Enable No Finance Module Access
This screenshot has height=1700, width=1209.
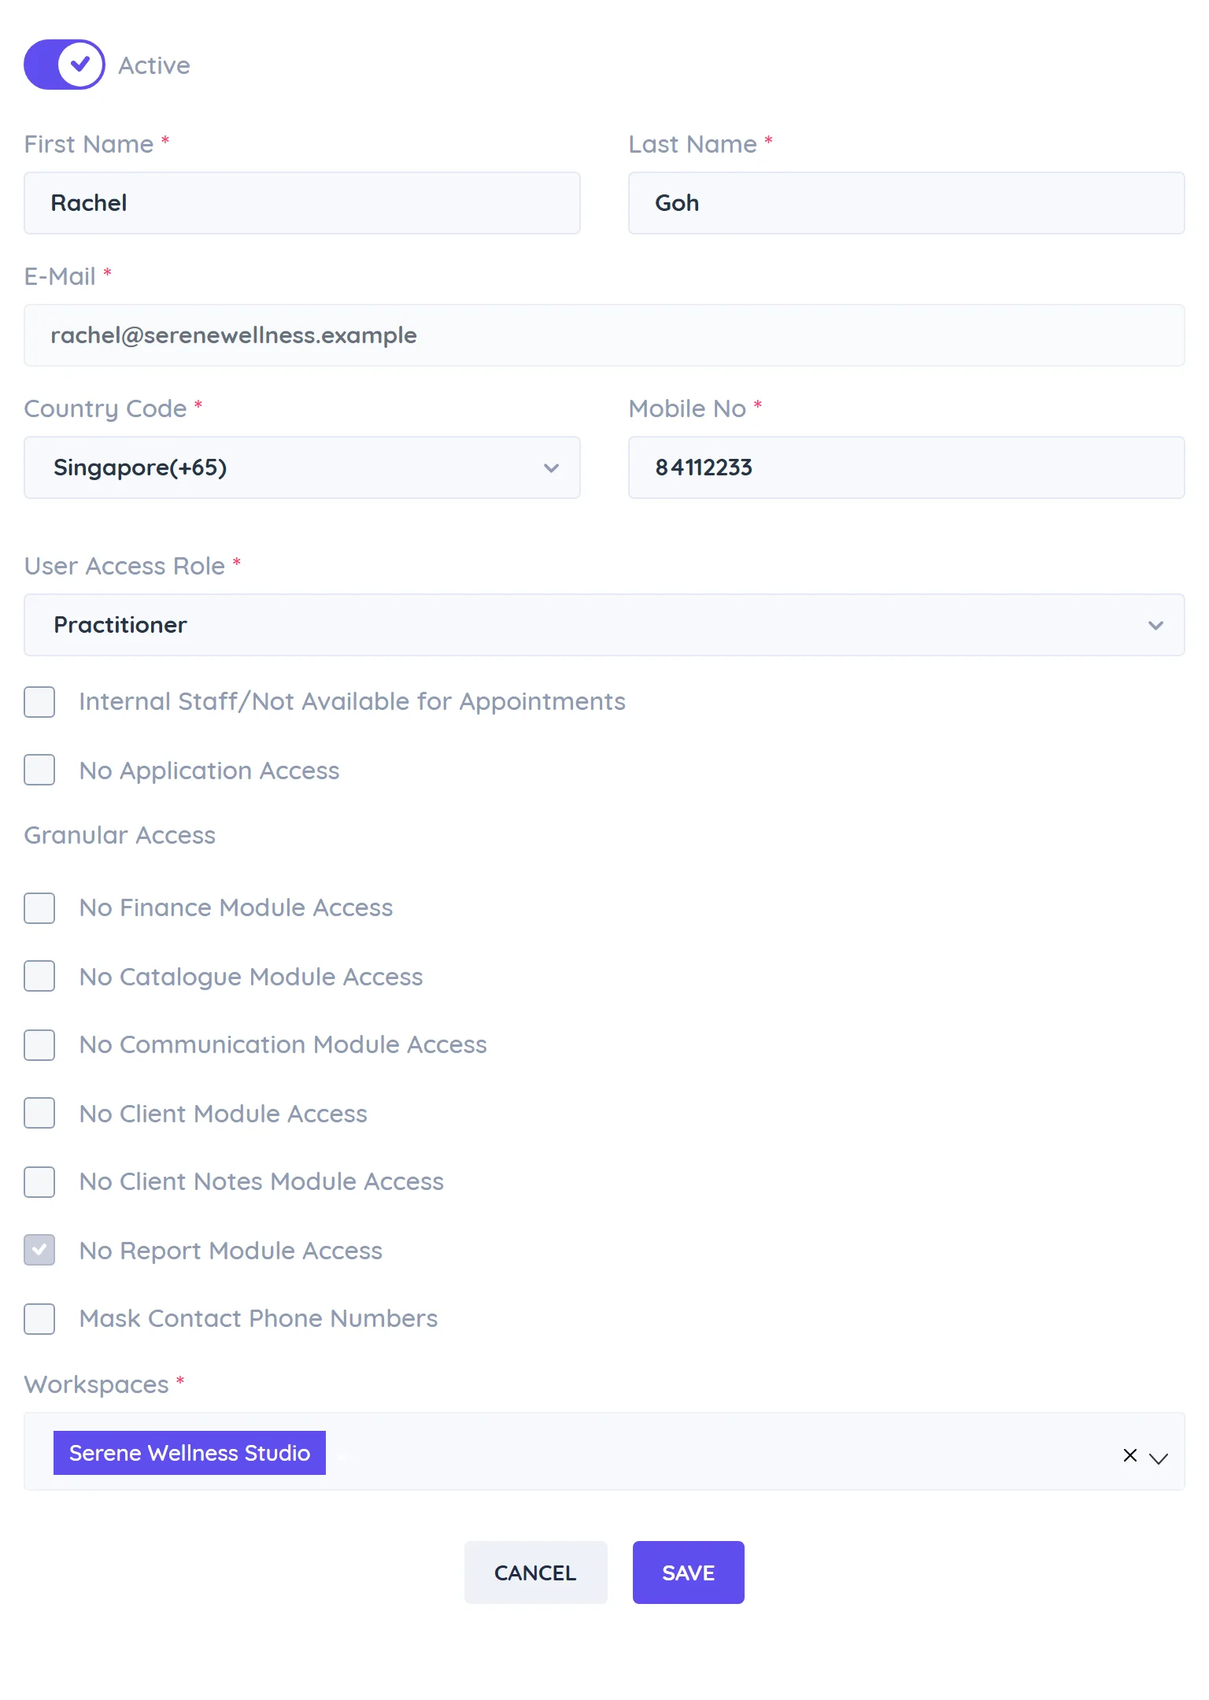[x=39, y=908]
